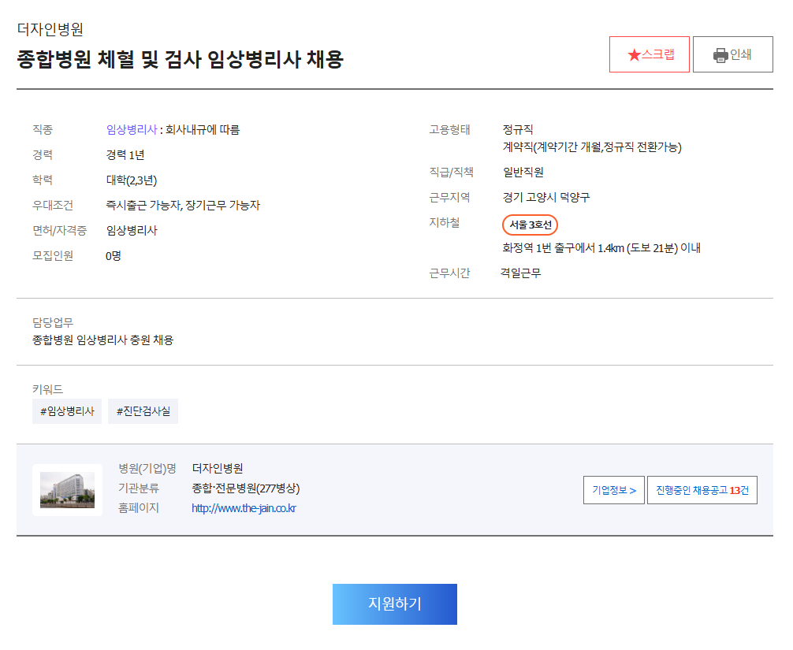The height and width of the screenshot is (650, 793).
Task: View the 진행중인 채용공고 13건 listings
Action: (702, 490)
